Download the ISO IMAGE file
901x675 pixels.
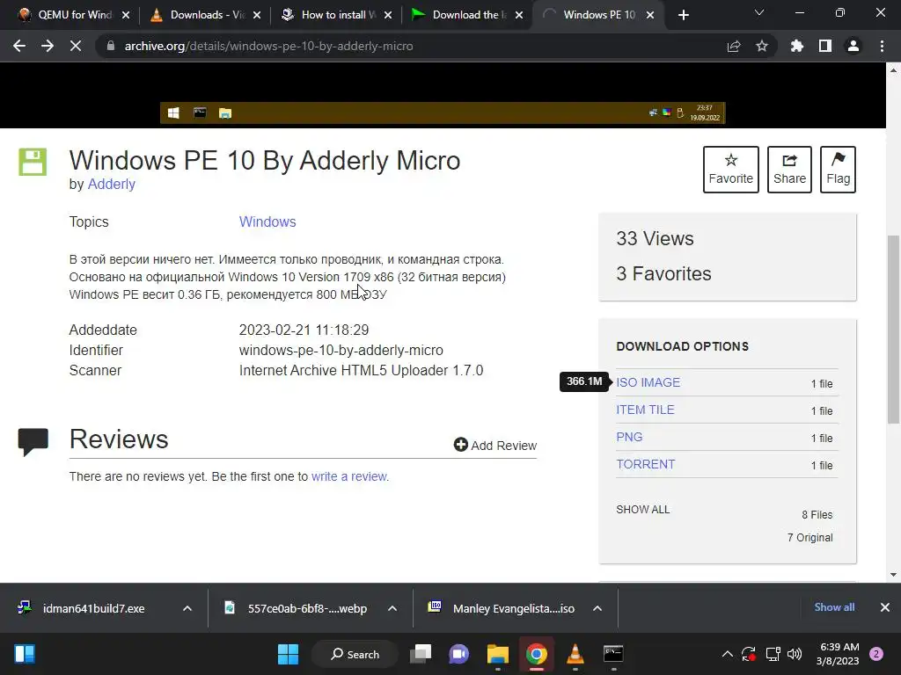point(648,382)
